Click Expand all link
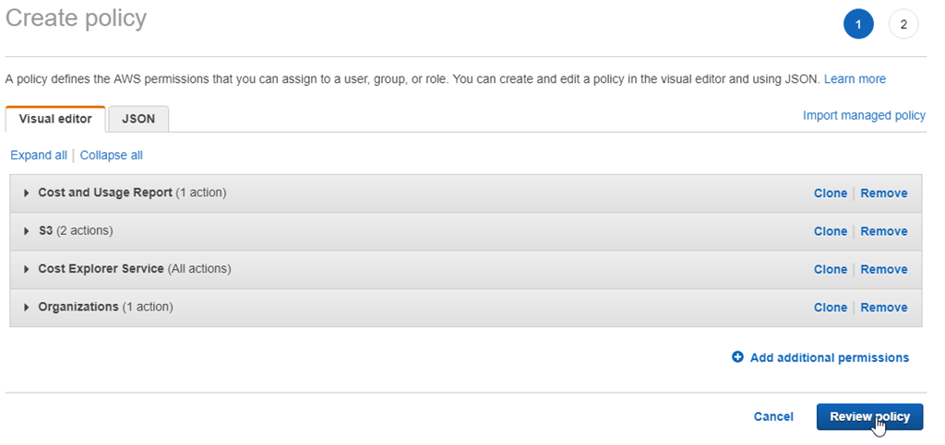Image resolution: width=945 pixels, height=445 pixels. [x=39, y=155]
